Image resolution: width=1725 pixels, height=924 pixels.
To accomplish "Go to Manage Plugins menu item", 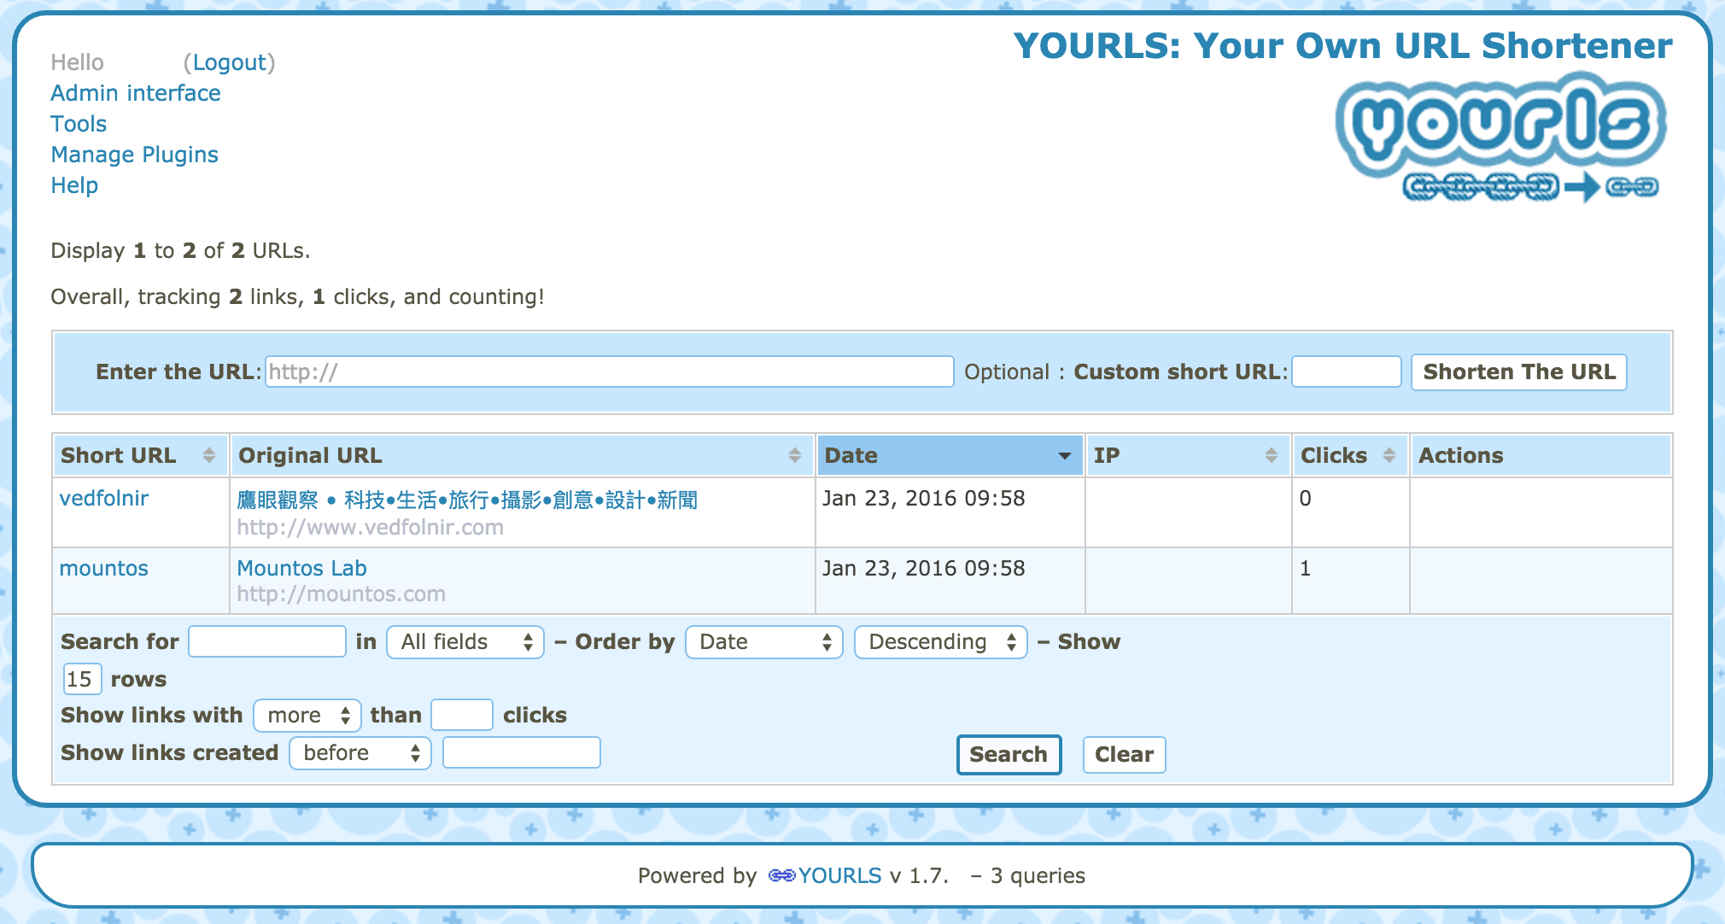I will click(x=135, y=155).
